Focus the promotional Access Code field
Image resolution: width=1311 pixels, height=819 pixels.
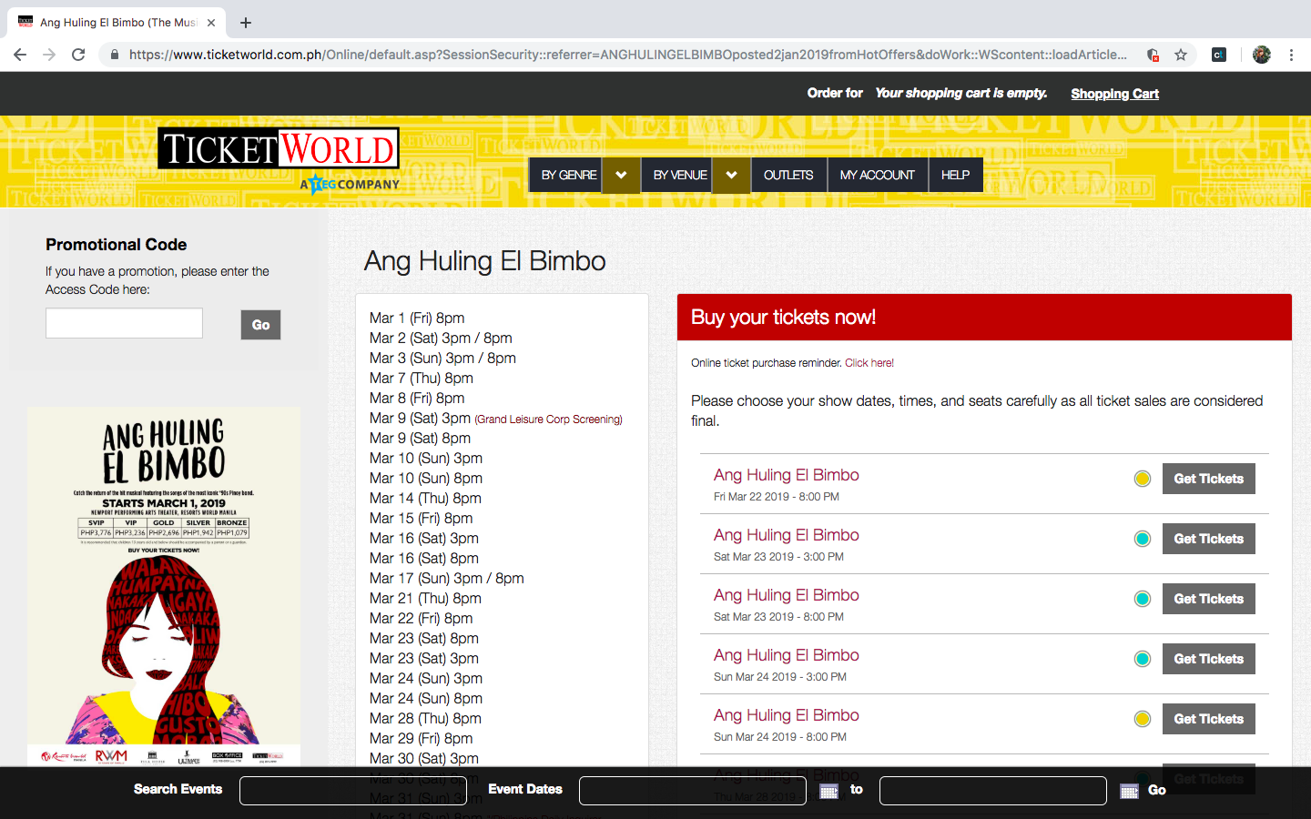pyautogui.click(x=124, y=323)
